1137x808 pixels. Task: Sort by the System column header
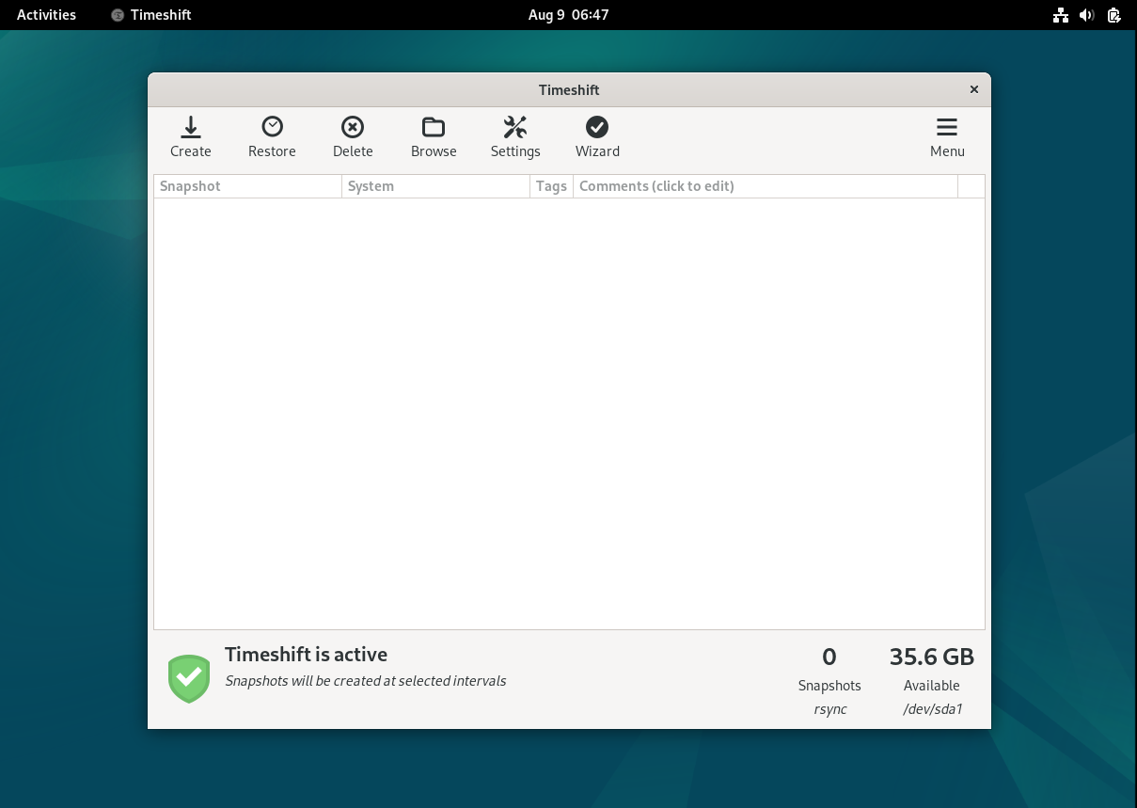[435, 186]
